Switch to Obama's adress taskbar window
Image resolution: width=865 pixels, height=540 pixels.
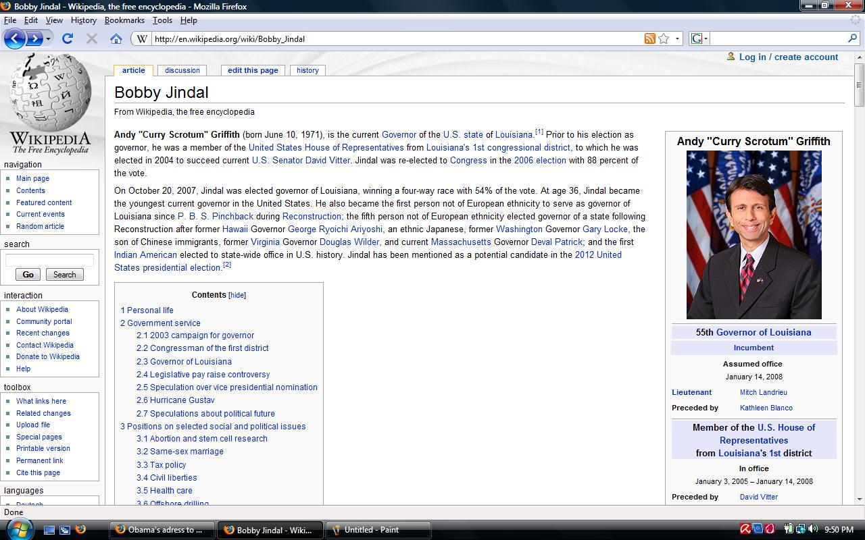pos(162,530)
